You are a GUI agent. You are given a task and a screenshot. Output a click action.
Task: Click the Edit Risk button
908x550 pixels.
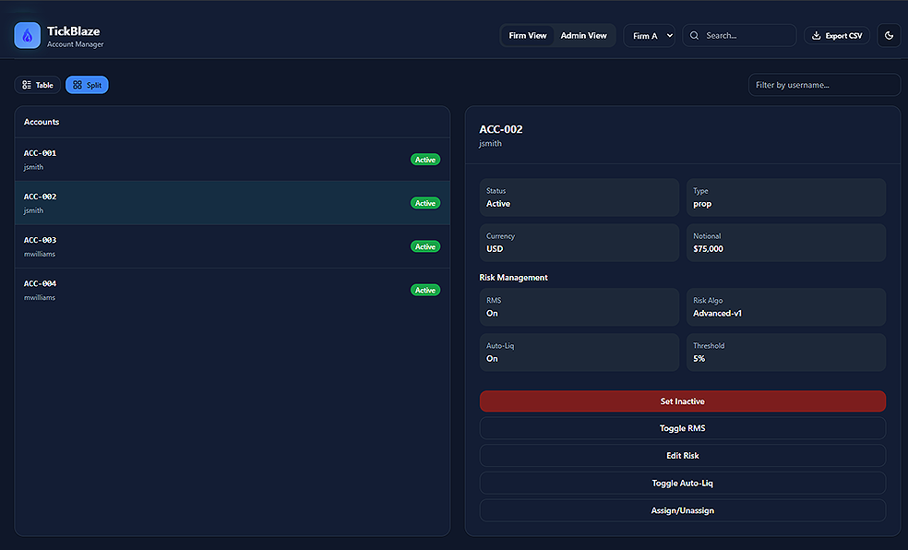(682, 456)
